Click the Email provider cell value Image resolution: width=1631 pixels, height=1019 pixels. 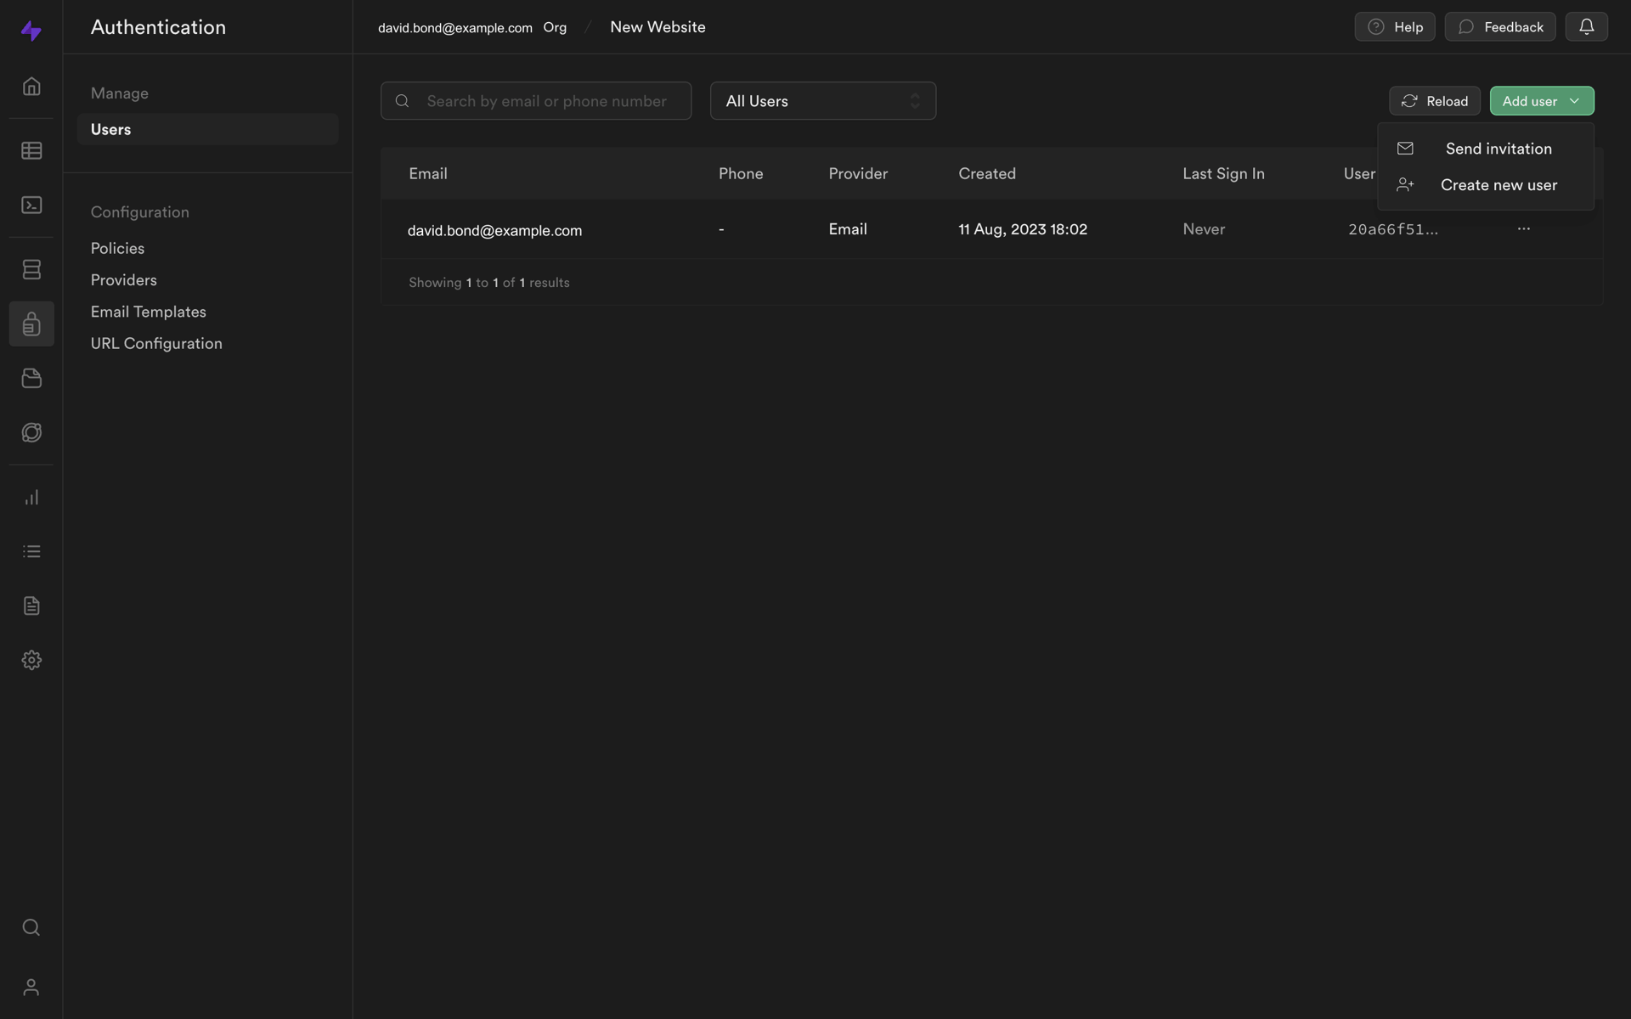coord(848,229)
